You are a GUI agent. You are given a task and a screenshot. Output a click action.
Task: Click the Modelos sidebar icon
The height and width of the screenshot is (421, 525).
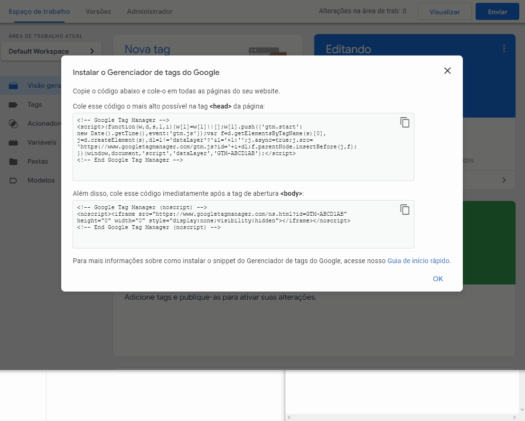[13, 181]
